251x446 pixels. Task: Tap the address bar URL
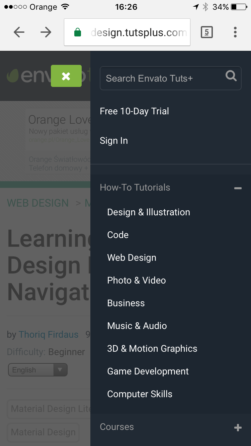[x=139, y=32]
